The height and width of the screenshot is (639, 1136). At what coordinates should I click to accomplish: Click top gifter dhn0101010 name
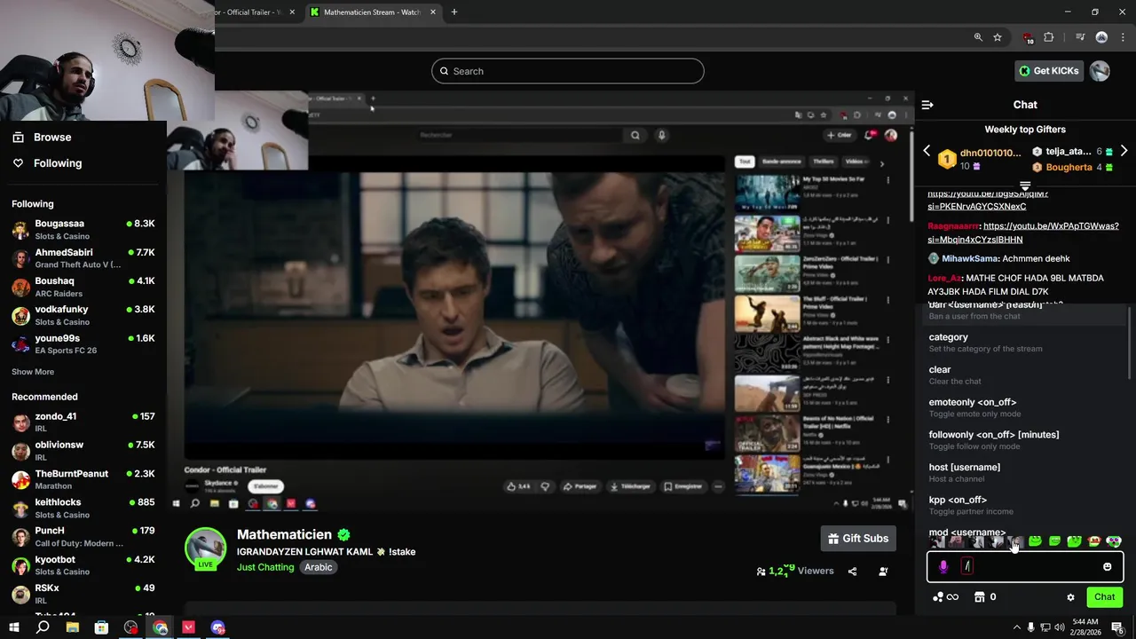tap(990, 153)
